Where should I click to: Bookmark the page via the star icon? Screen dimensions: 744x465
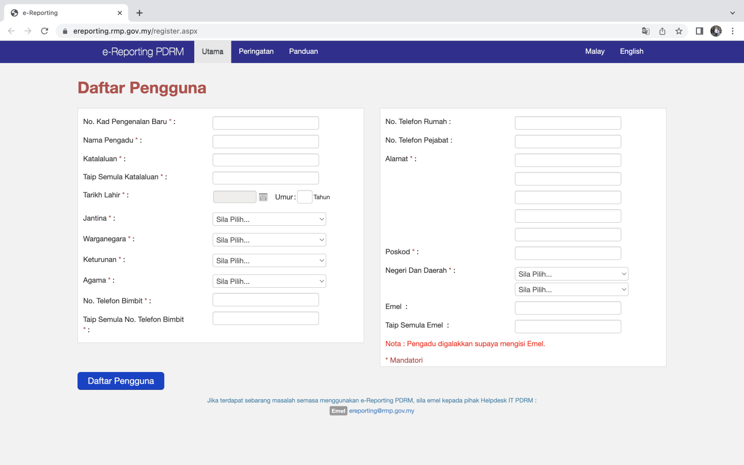[679, 31]
